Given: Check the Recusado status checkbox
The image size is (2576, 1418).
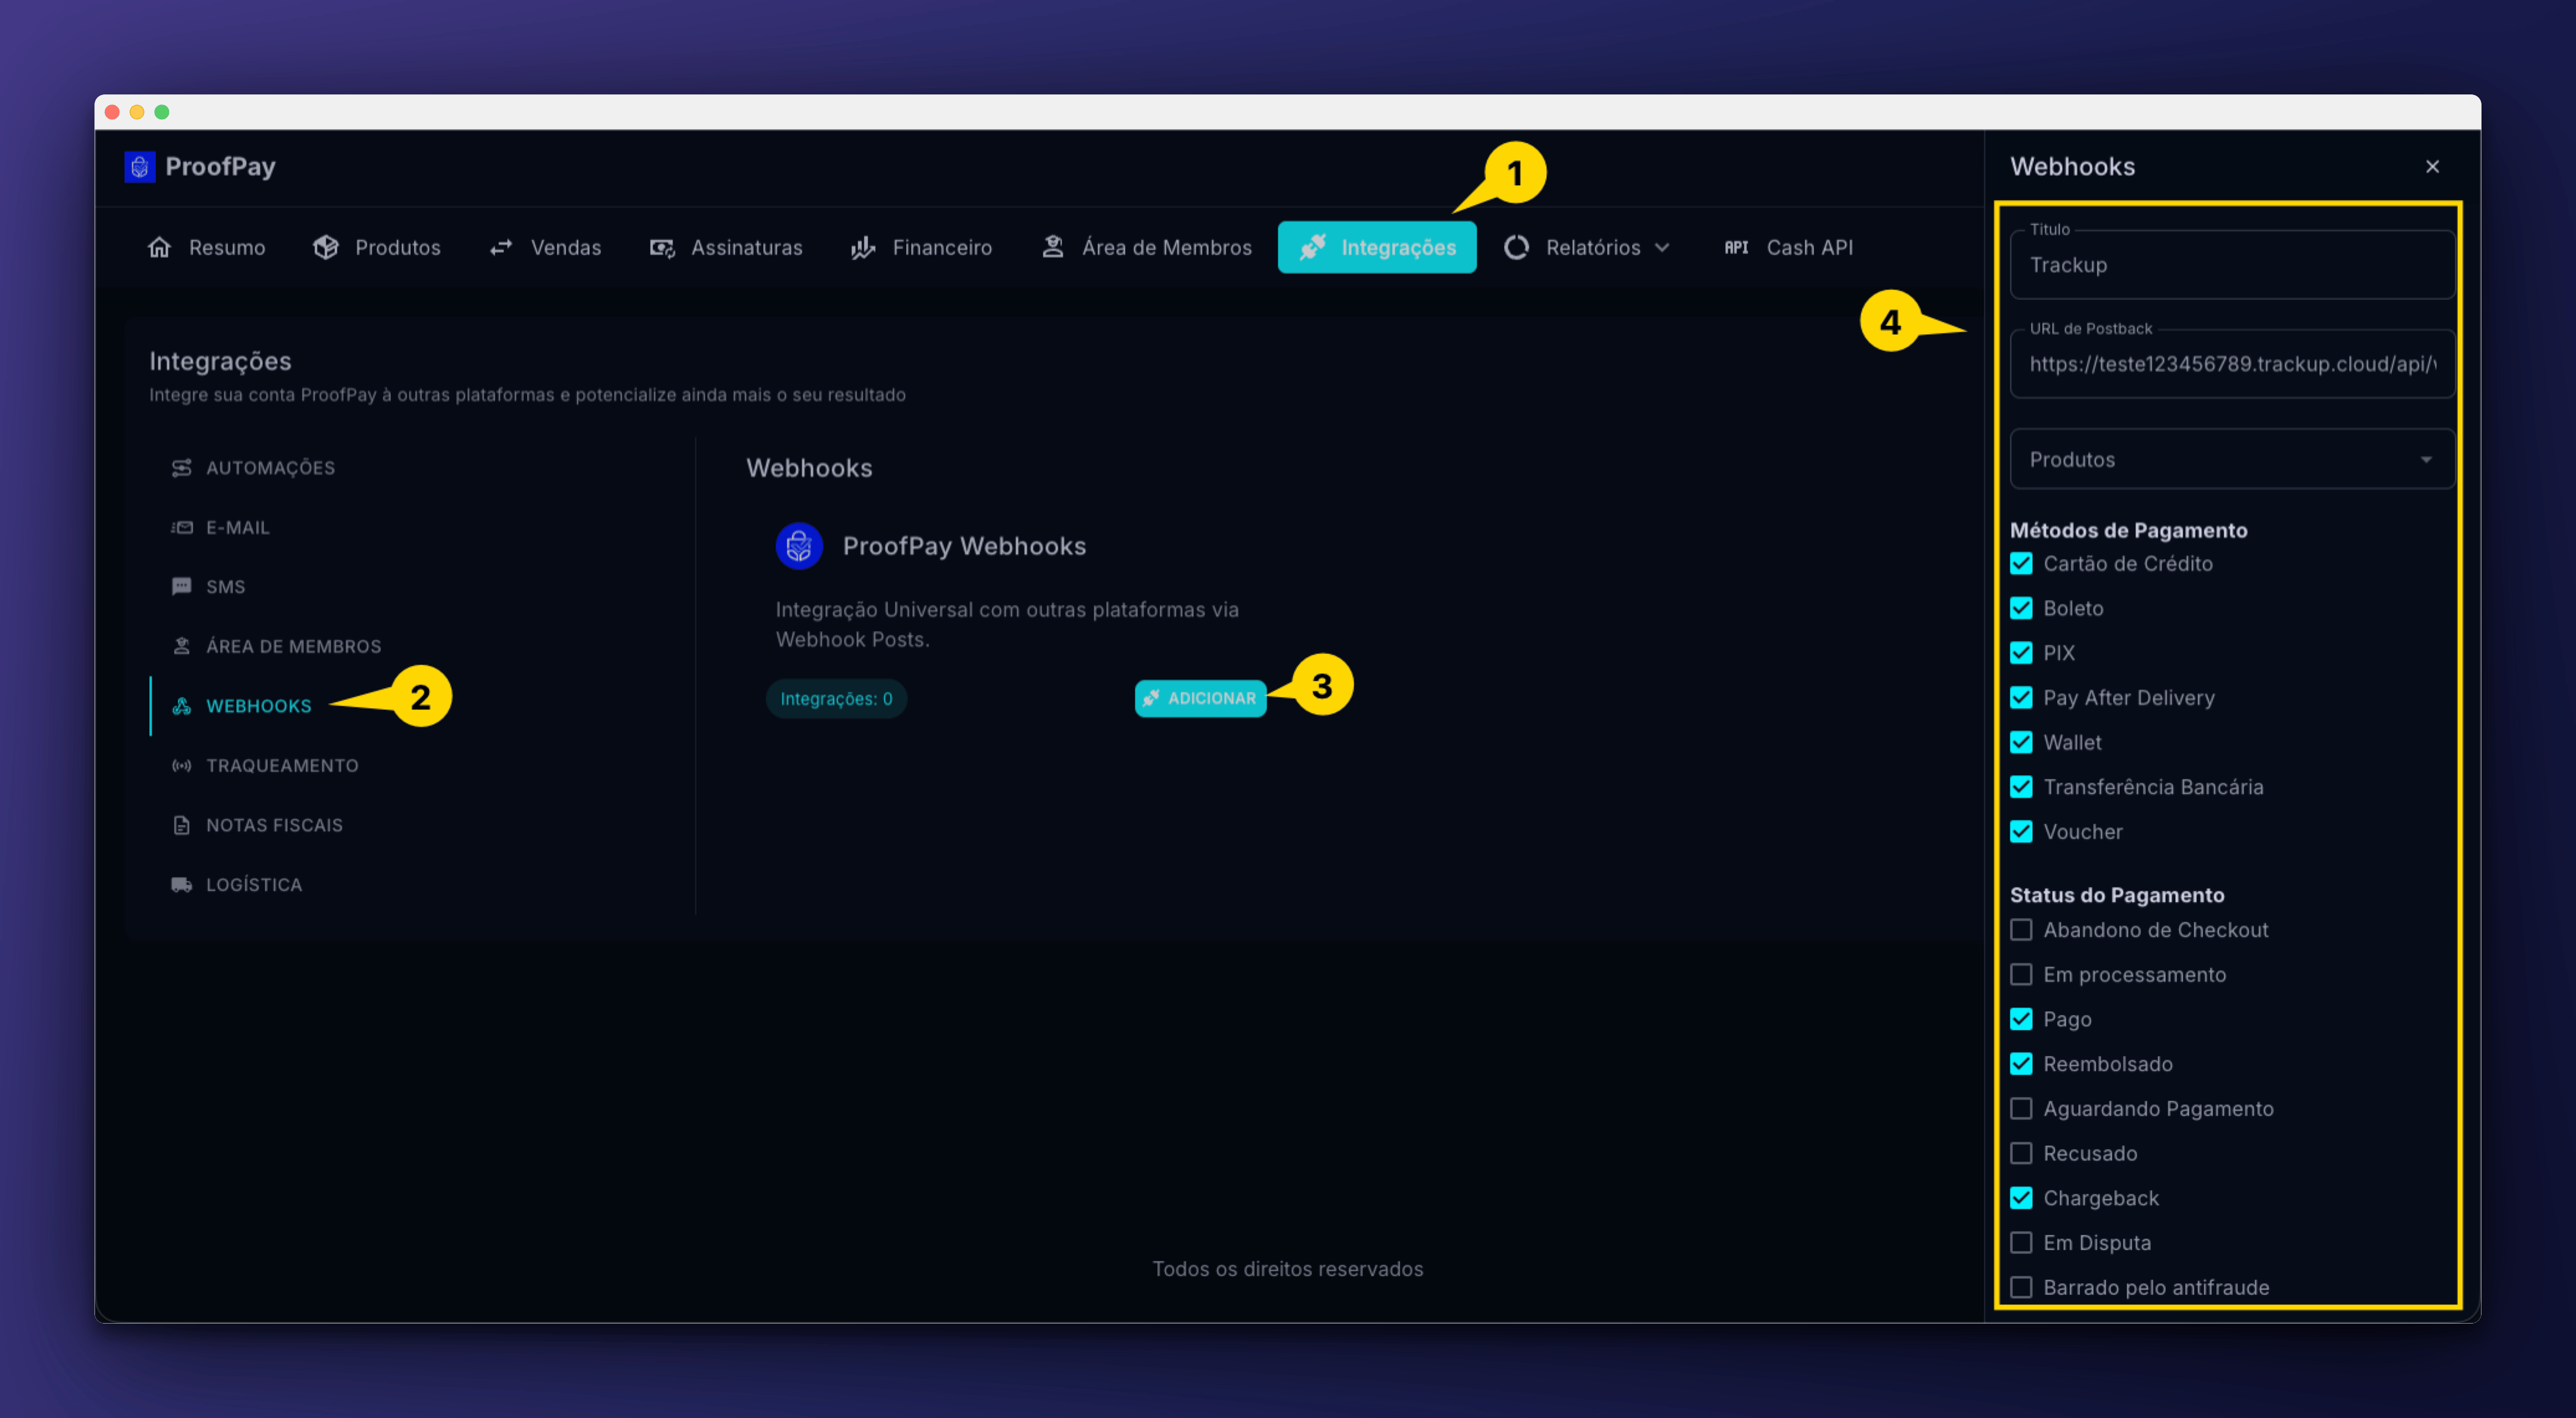Looking at the screenshot, I should click(2021, 1153).
